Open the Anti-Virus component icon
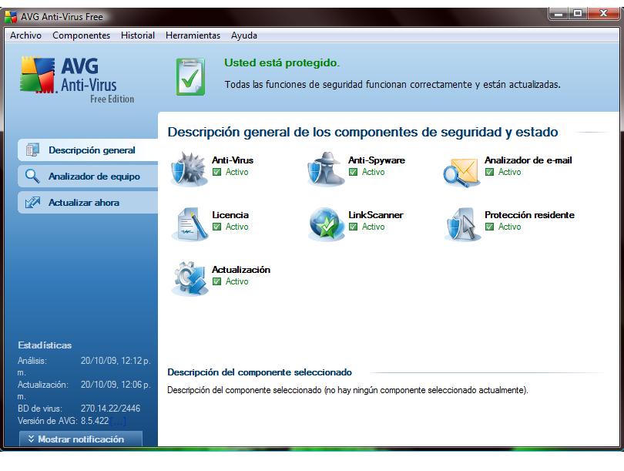This screenshot has width=624, height=471. point(190,169)
